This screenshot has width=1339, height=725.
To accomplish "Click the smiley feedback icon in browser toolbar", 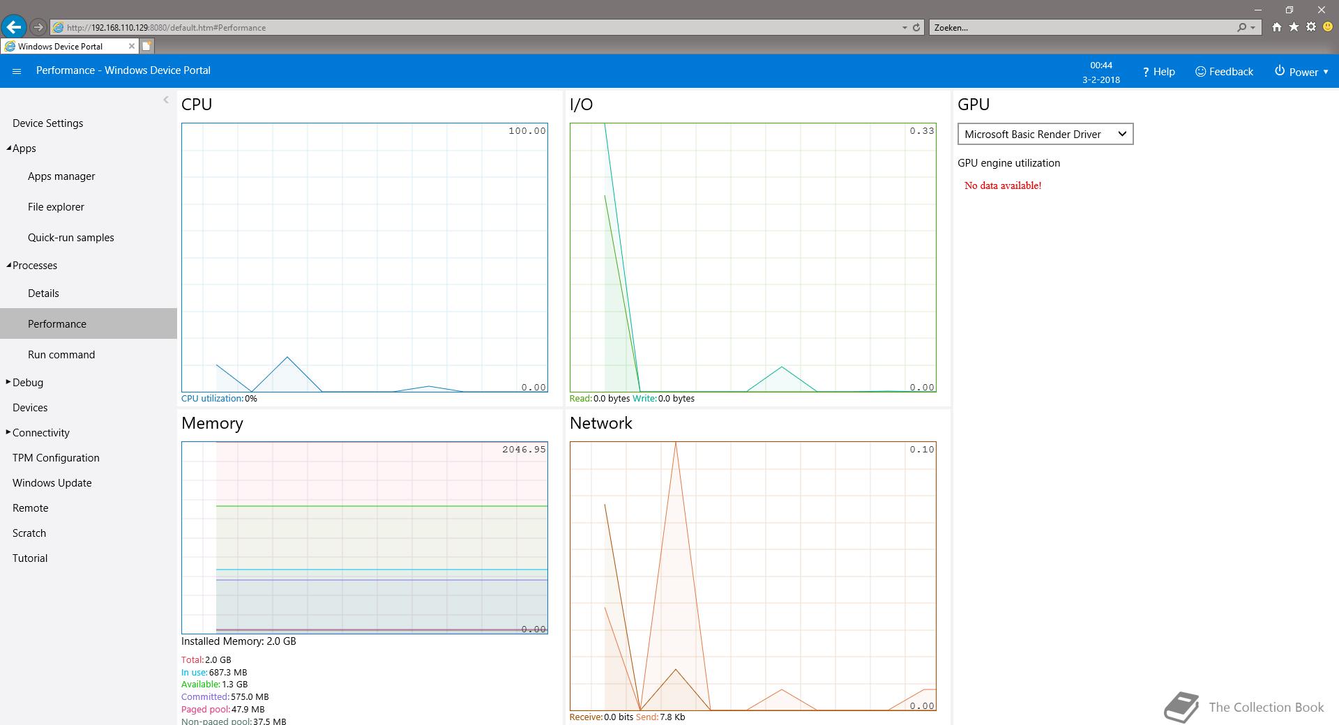I will click(1328, 27).
